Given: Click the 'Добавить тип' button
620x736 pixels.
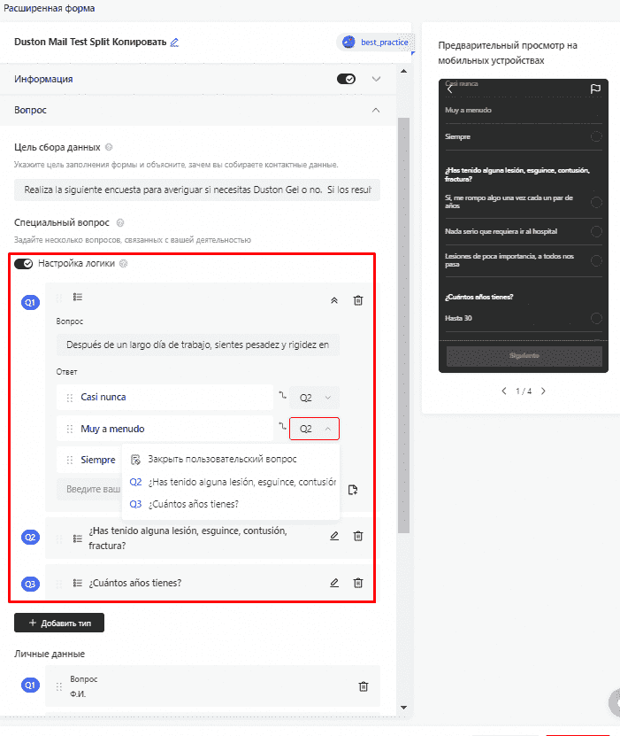Looking at the screenshot, I should point(59,623).
